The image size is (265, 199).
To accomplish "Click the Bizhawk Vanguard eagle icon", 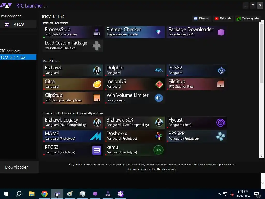I will pyautogui.click(x=97, y=70).
